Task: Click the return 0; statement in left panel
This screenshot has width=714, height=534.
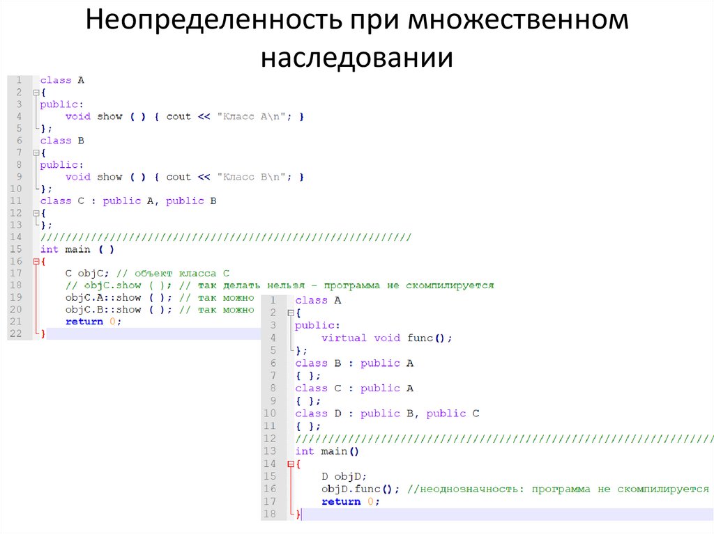Action: coord(91,322)
